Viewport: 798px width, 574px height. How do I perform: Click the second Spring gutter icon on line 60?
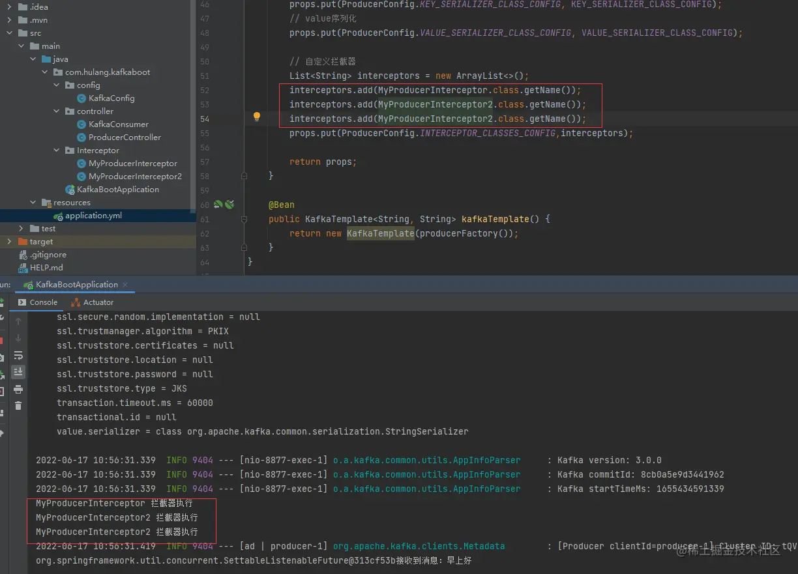tap(229, 205)
